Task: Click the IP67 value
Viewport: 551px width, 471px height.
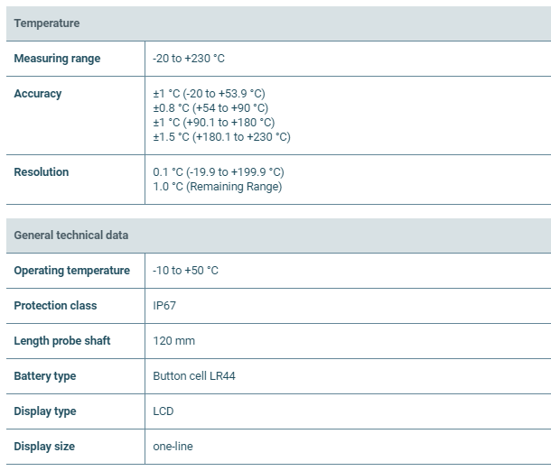Action: tap(164, 306)
